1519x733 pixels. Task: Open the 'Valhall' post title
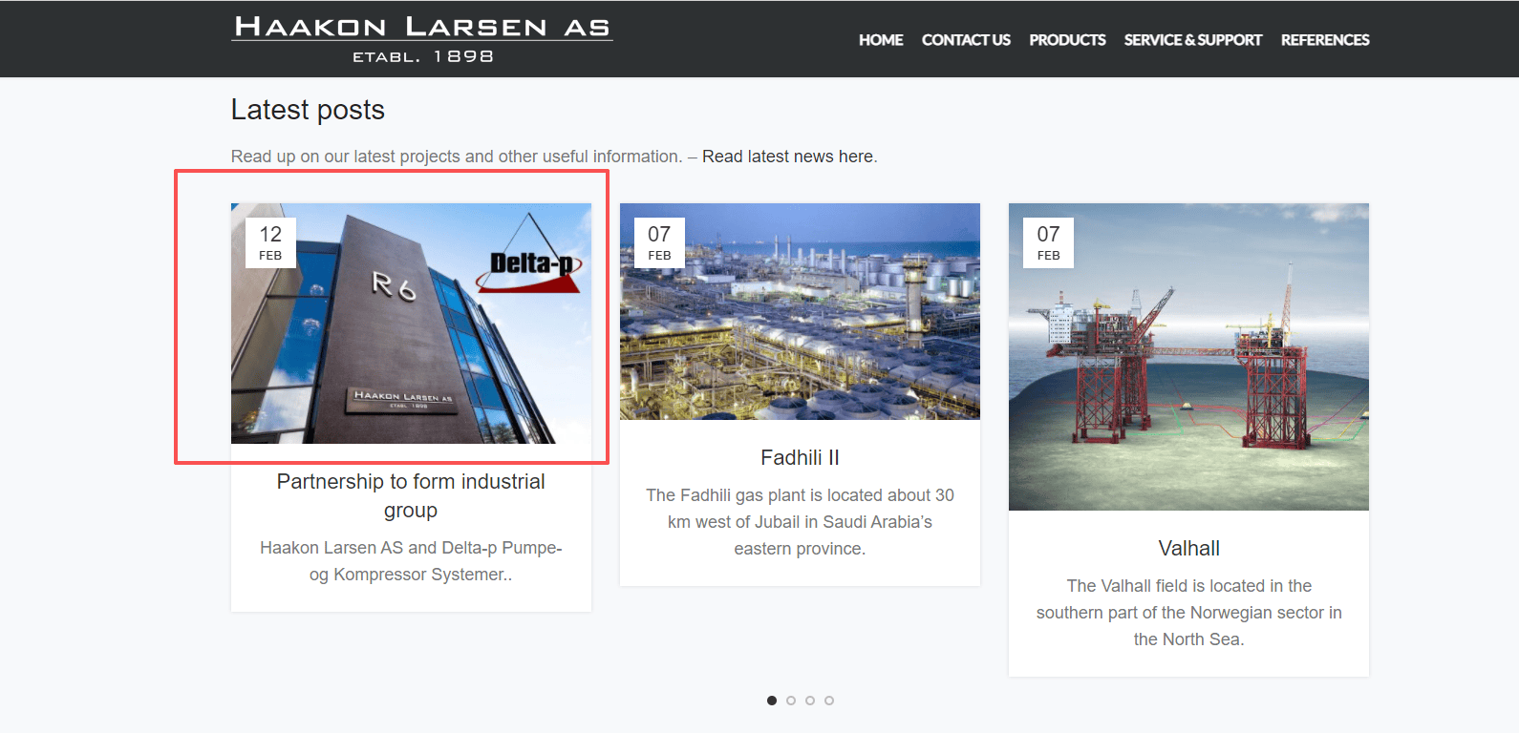point(1188,549)
